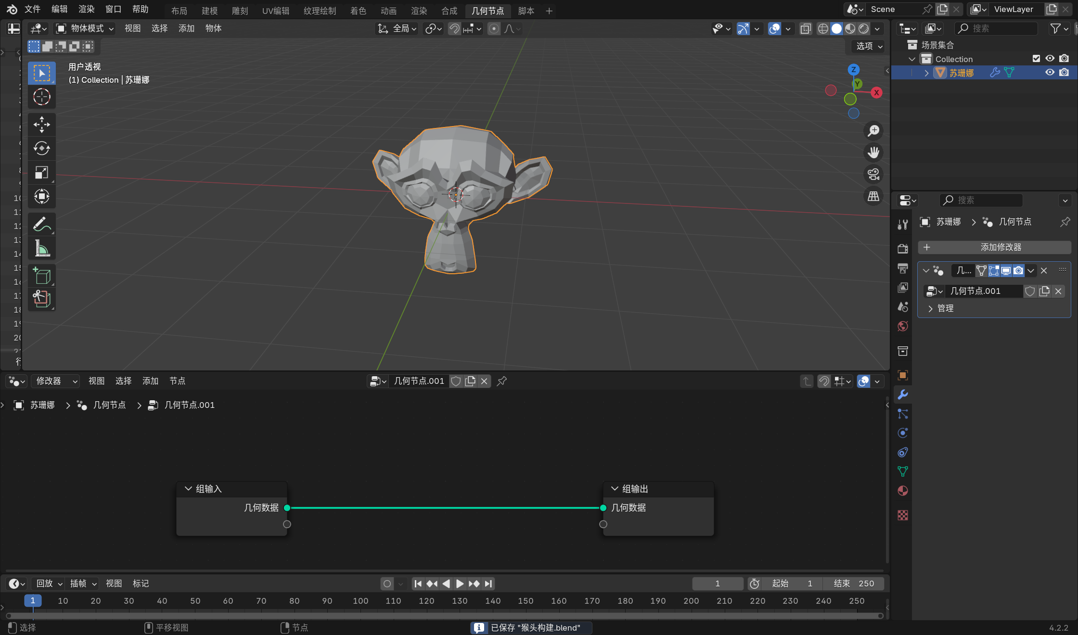The width and height of the screenshot is (1078, 635).
Task: Open the Object properties tab
Action: pos(903,375)
